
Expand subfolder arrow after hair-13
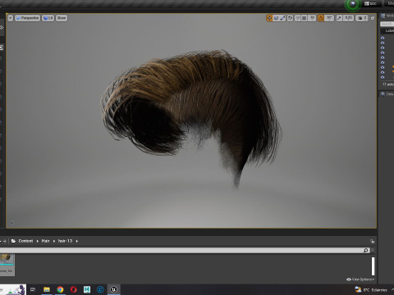77,241
